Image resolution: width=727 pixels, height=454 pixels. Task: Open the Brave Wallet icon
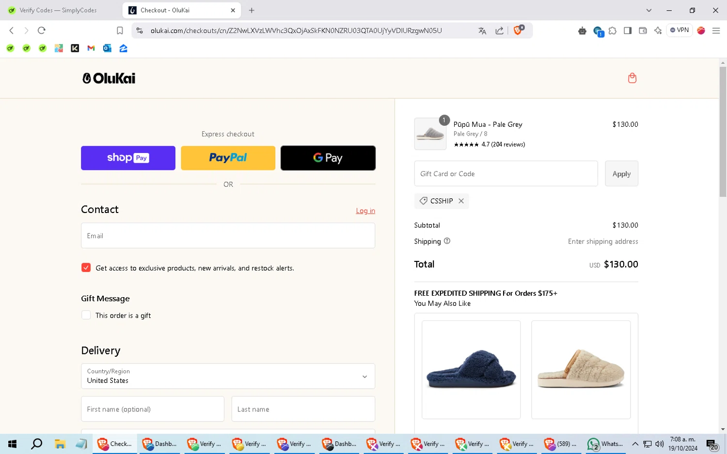(643, 30)
